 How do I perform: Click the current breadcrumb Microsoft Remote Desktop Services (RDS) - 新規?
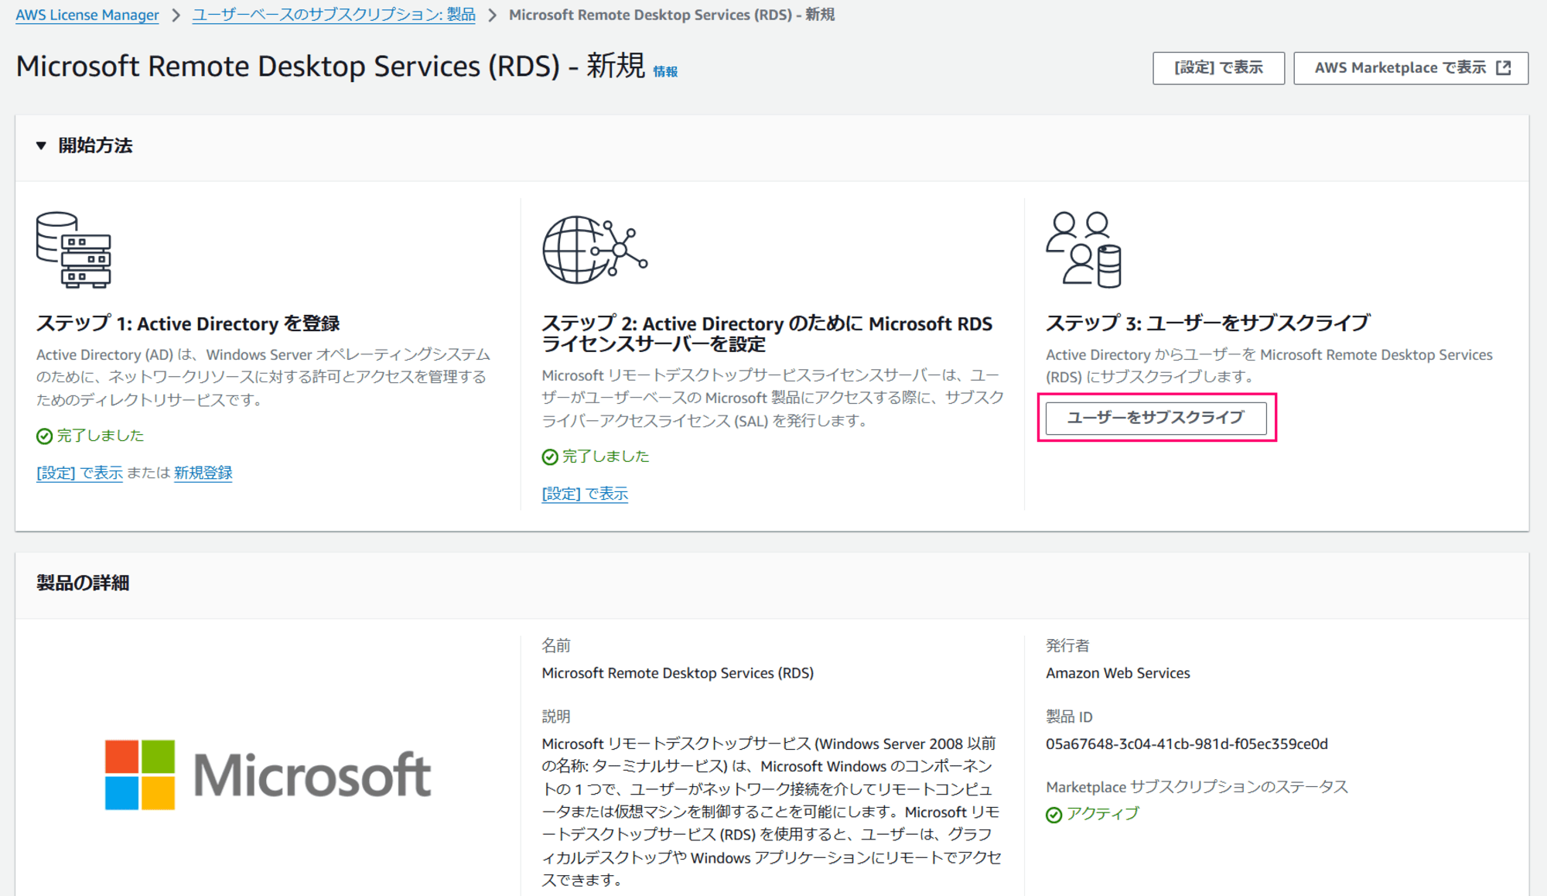coord(671,15)
